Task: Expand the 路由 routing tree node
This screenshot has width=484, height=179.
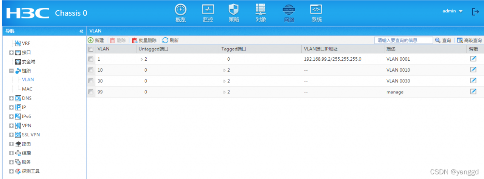Action: coord(11,144)
